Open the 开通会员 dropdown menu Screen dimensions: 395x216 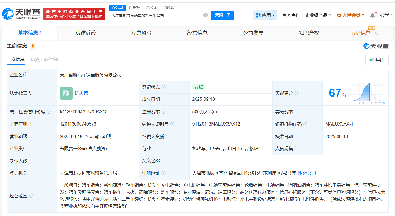[350, 15]
